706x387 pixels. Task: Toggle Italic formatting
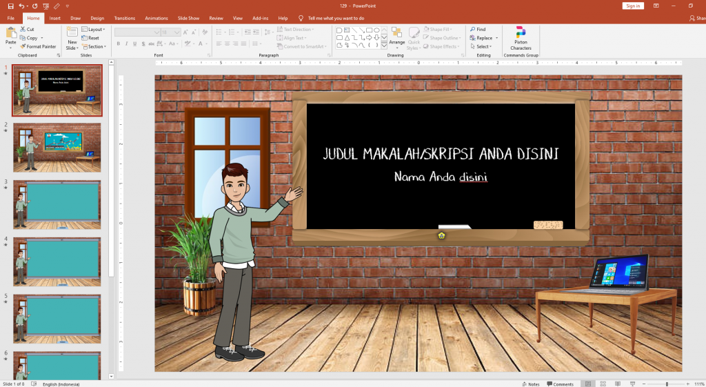click(x=127, y=43)
